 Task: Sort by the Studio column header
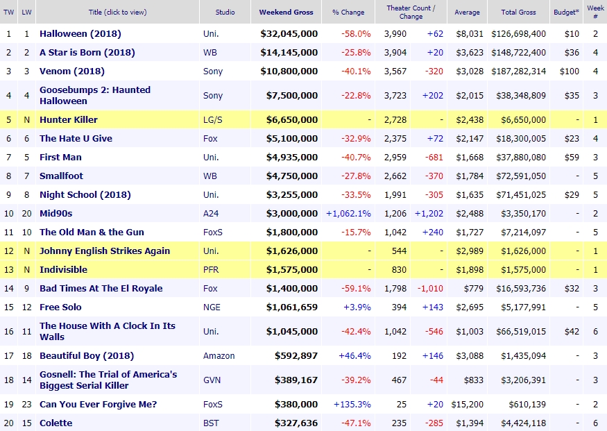[x=225, y=12]
